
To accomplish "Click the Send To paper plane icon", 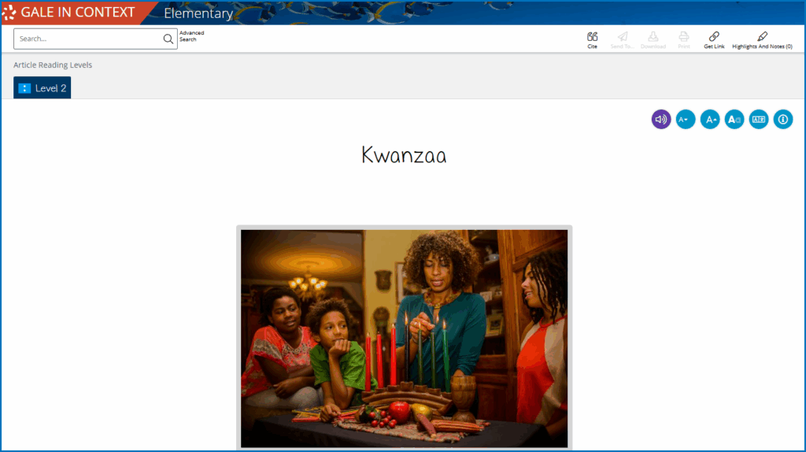I will click(622, 37).
